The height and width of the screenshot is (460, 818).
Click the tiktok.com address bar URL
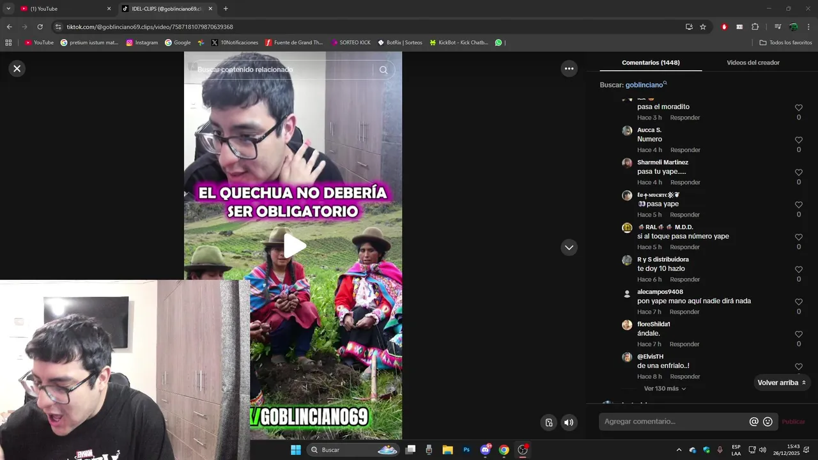(150, 27)
